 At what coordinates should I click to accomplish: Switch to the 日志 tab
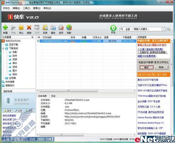53,96
